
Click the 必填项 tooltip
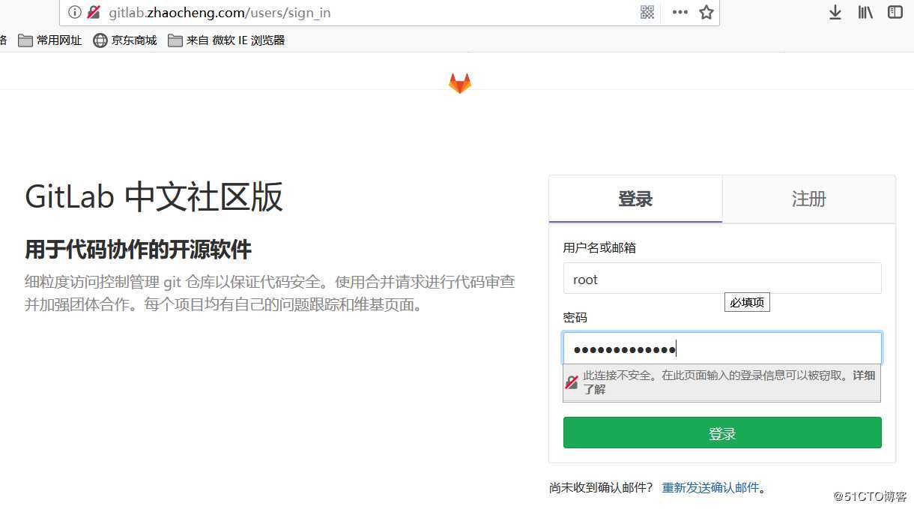(x=747, y=302)
